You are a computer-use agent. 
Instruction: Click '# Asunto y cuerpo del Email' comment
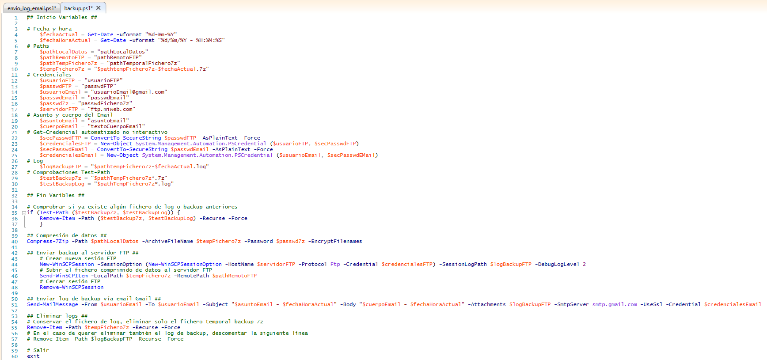(x=70, y=115)
